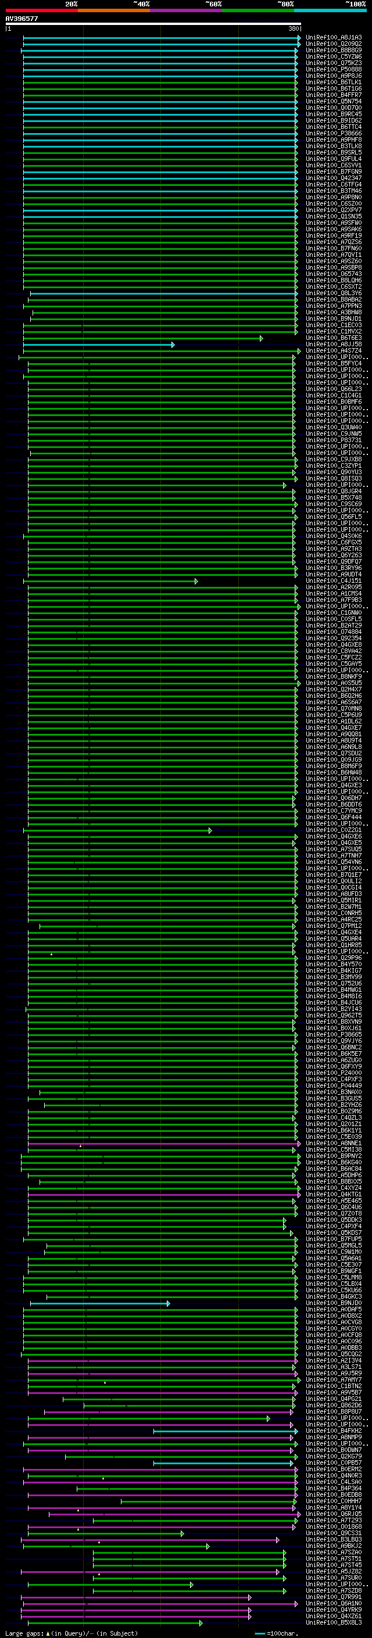
Task: Select label UniRef100_A9P8J6
Action: pos(334,76)
